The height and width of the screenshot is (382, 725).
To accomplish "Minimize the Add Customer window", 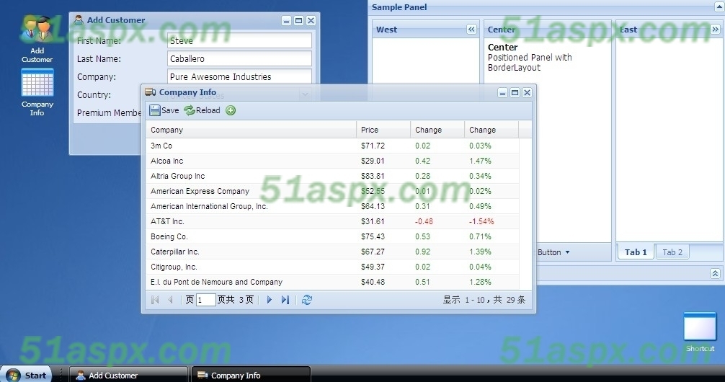I will 287,21.
